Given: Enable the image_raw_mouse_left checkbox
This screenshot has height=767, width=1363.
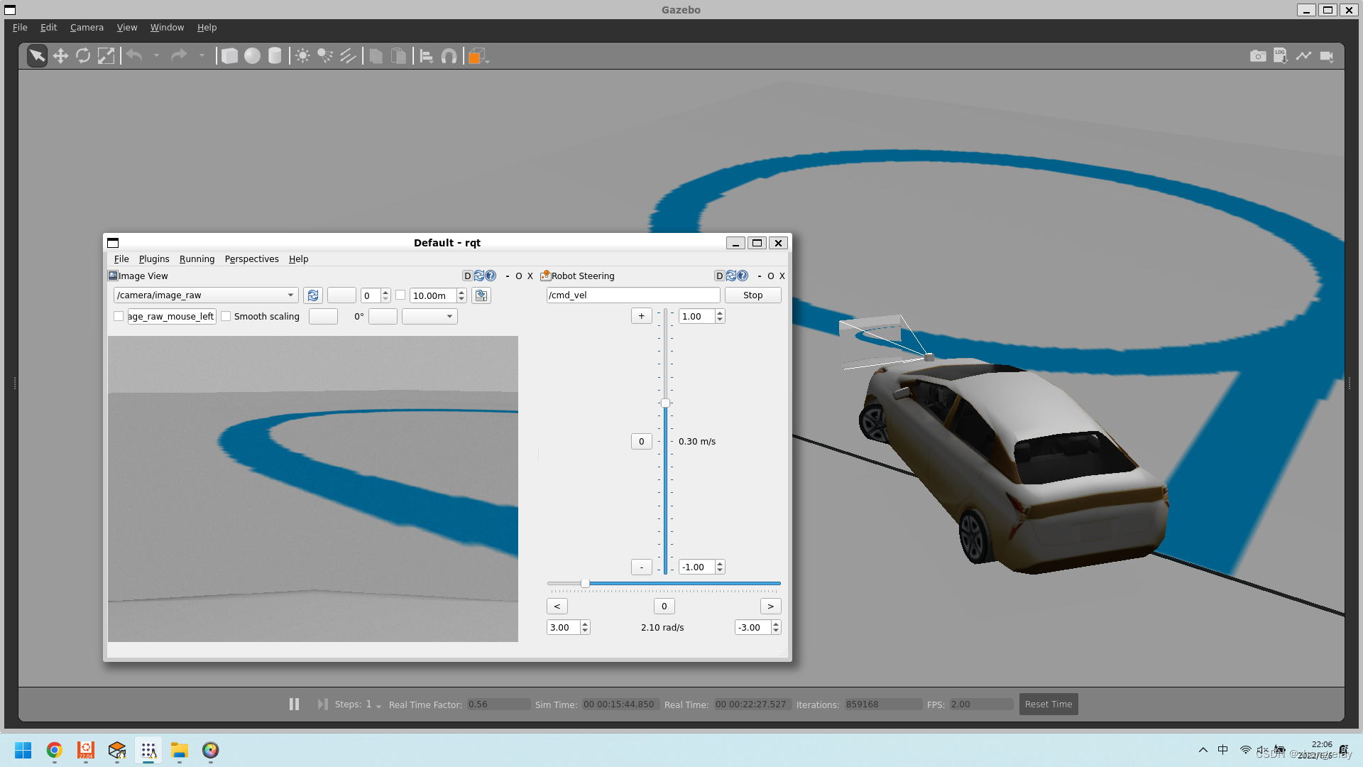Looking at the screenshot, I should point(119,317).
